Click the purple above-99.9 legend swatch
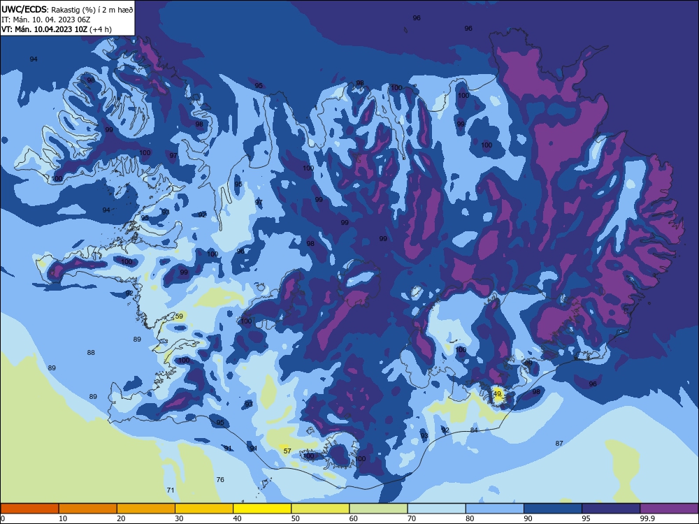Screen dimensions: 699x524 pyautogui.click(x=669, y=509)
